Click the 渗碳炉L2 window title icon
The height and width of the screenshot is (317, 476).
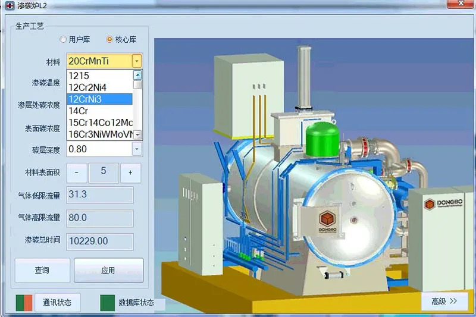pos(10,5)
